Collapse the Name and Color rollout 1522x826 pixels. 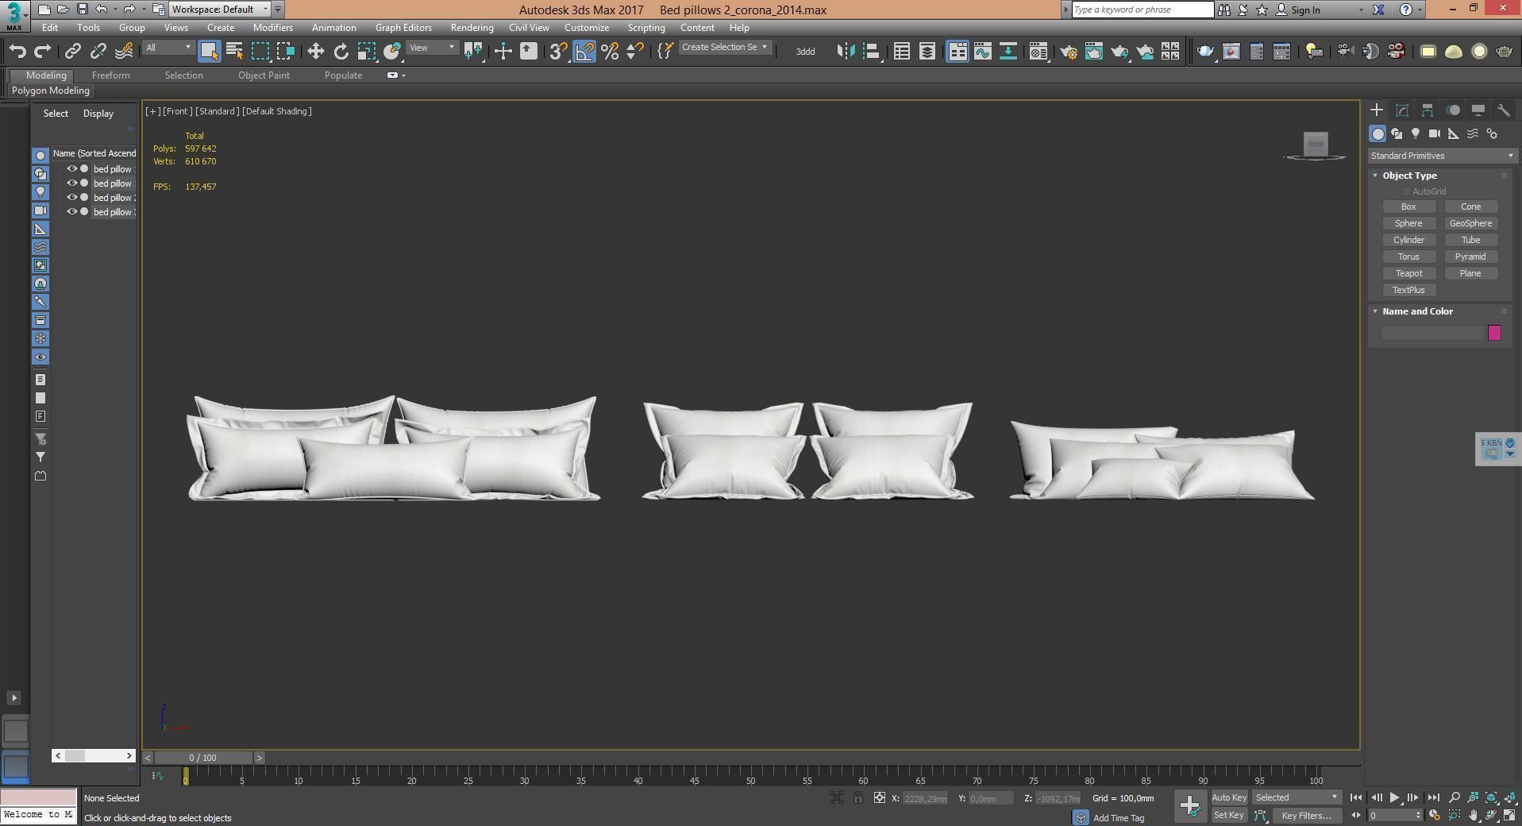[1417, 311]
